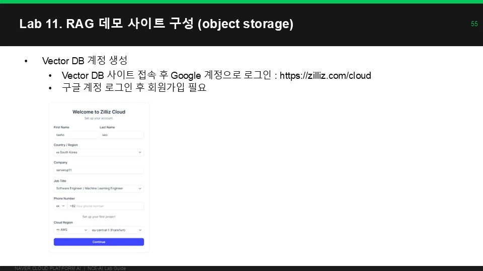Click the https://zilliz.com/cloud link
483x271 pixels.
pyautogui.click(x=326, y=76)
